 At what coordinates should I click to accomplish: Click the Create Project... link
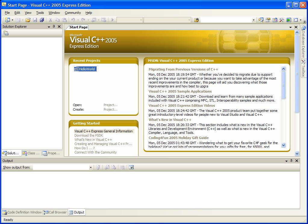(x=110, y=109)
